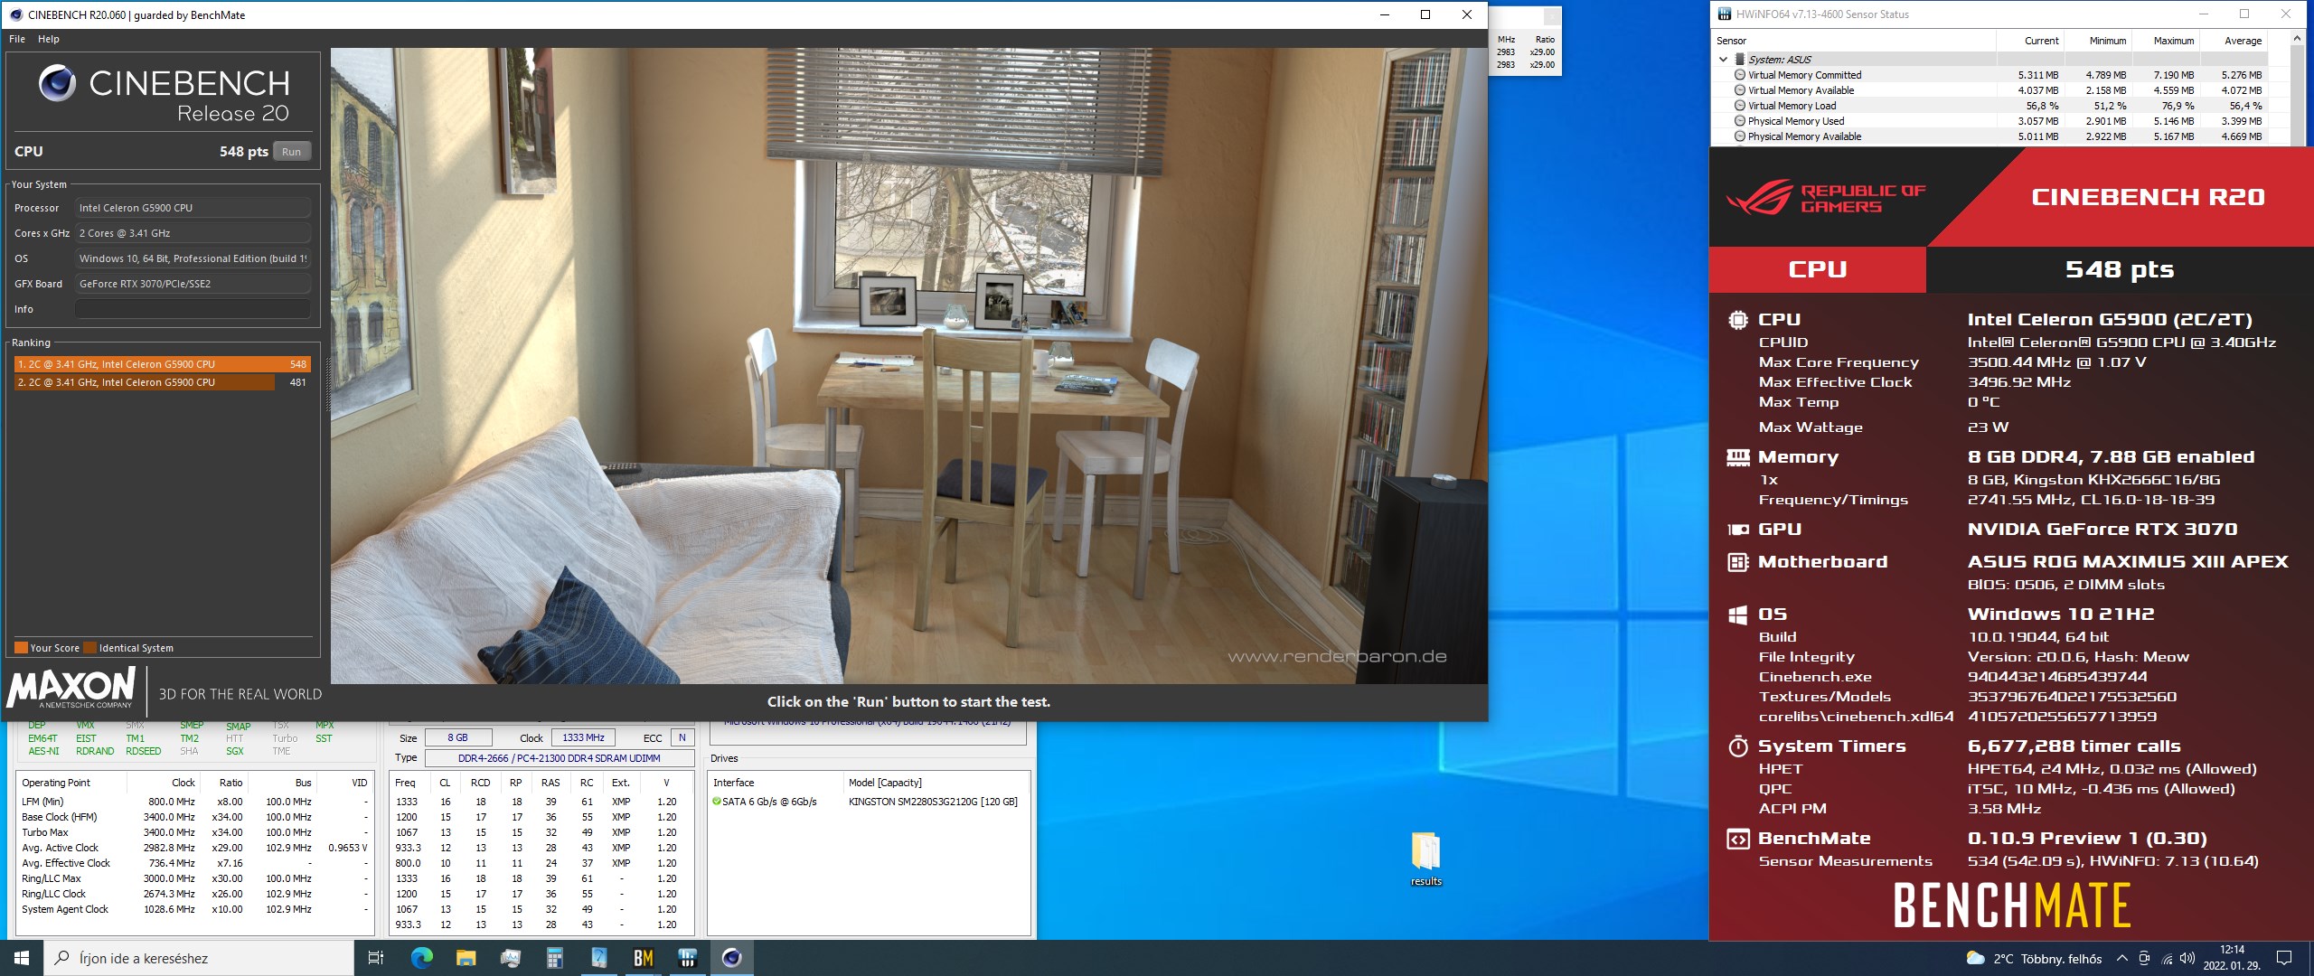Open volume control in system tray
Image resolution: width=2314 pixels, height=976 pixels.
(2187, 958)
